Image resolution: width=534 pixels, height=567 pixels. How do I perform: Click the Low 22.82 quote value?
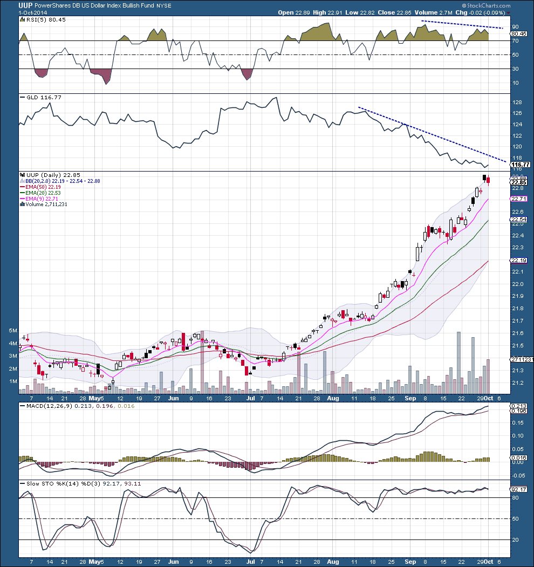(x=360, y=12)
